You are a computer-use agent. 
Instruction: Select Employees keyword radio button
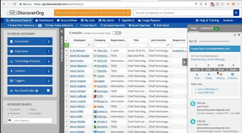point(8,113)
